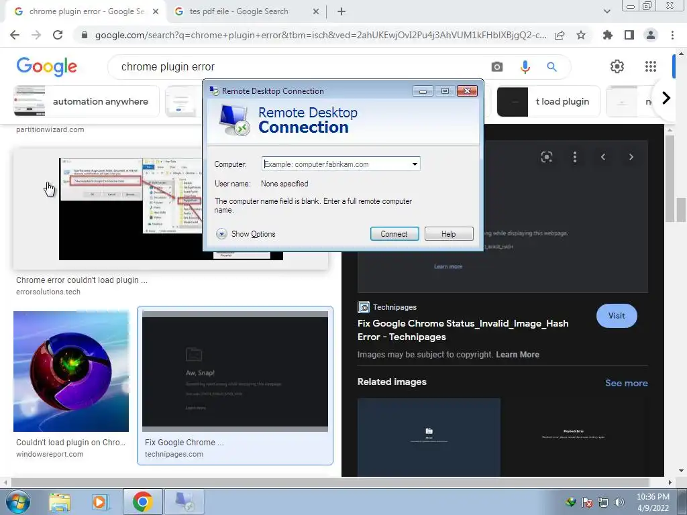Click Help in Remote Desktop dialog
This screenshot has width=687, height=515.
(x=449, y=234)
